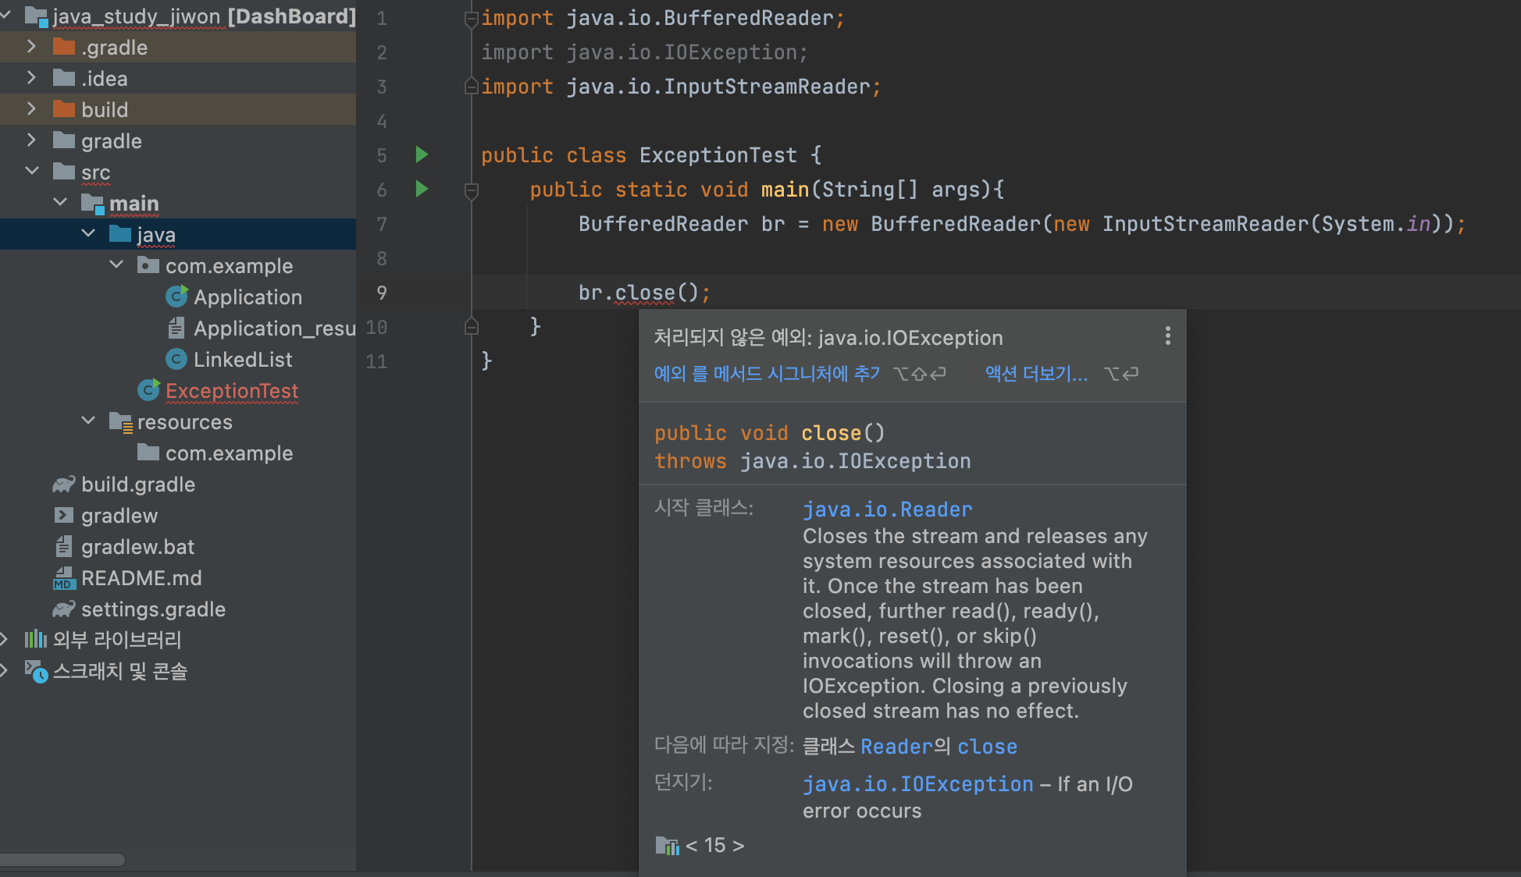The height and width of the screenshot is (877, 1521).
Task: Click 예외 를 메서드 시그니처에 추가 quick fix
Action: pos(767,374)
